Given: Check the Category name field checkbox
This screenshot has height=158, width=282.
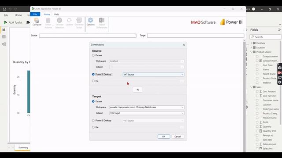Looking at the screenshot, I should click(257, 56).
